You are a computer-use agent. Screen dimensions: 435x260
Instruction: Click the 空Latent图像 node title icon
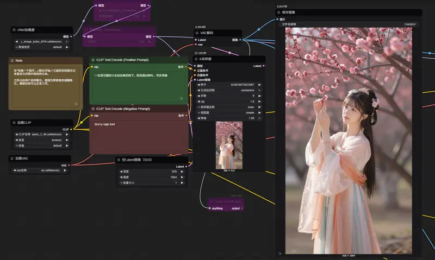(119, 160)
